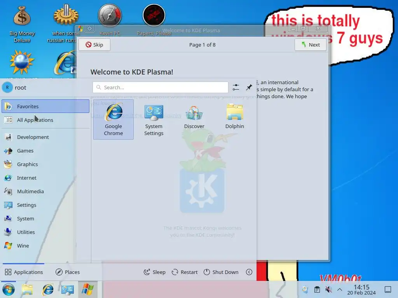Expand more power options arrow
The width and height of the screenshot is (398, 298).
249,272
